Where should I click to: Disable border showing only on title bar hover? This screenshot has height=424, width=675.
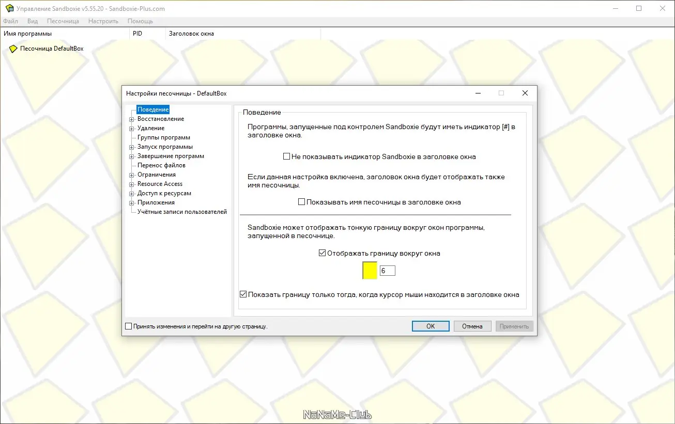[243, 294]
